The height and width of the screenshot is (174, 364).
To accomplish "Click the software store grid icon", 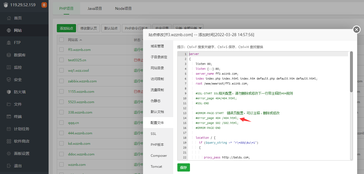I will click(x=9, y=141).
